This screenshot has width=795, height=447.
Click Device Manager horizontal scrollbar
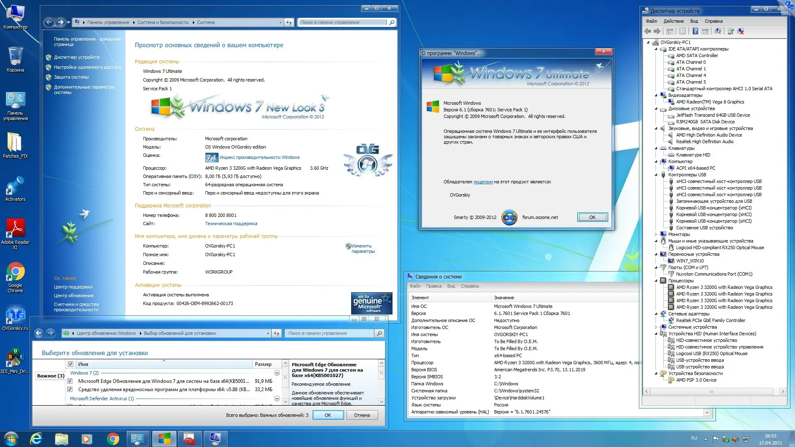711,391
